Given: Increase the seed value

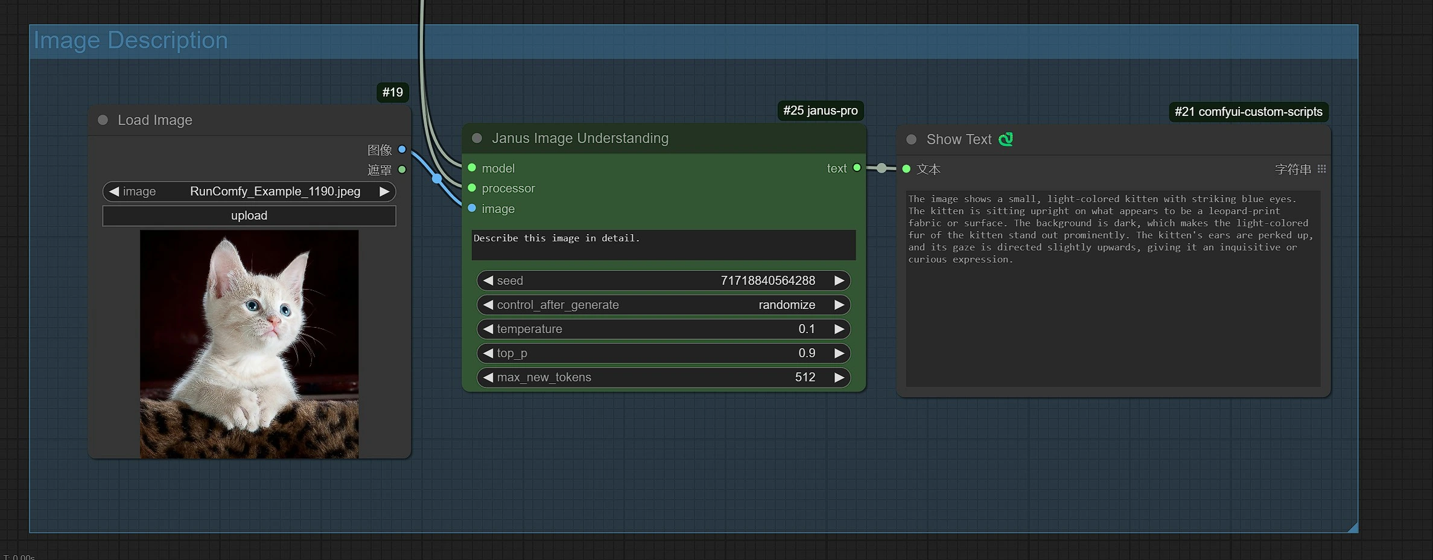Looking at the screenshot, I should (x=839, y=281).
